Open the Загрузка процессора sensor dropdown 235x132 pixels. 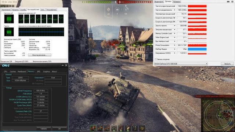click(174, 30)
